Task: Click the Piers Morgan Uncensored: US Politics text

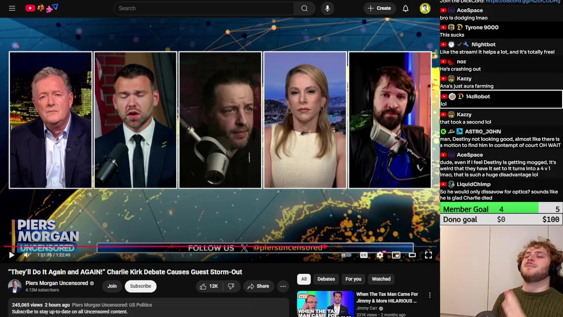Action: pyautogui.click(x=112, y=305)
